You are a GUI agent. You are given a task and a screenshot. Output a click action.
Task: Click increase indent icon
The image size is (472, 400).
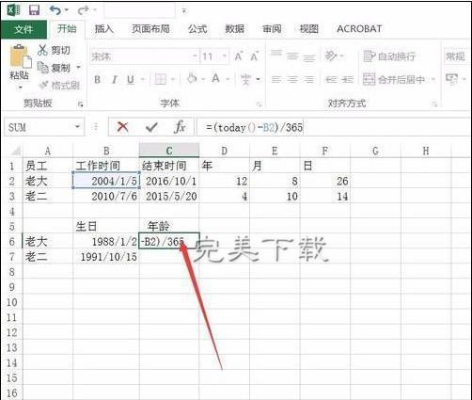coord(348,79)
